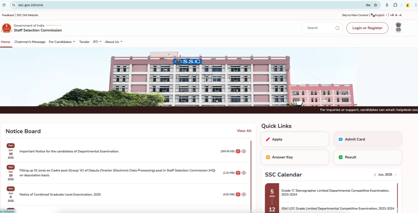418x213 pixels.
Task: Expand the English language dropdown
Action: pos(381,15)
